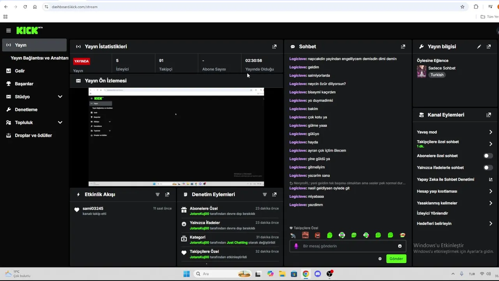Open OBS Studio from the taskbar
This screenshot has width=499, height=281.
[329, 274]
